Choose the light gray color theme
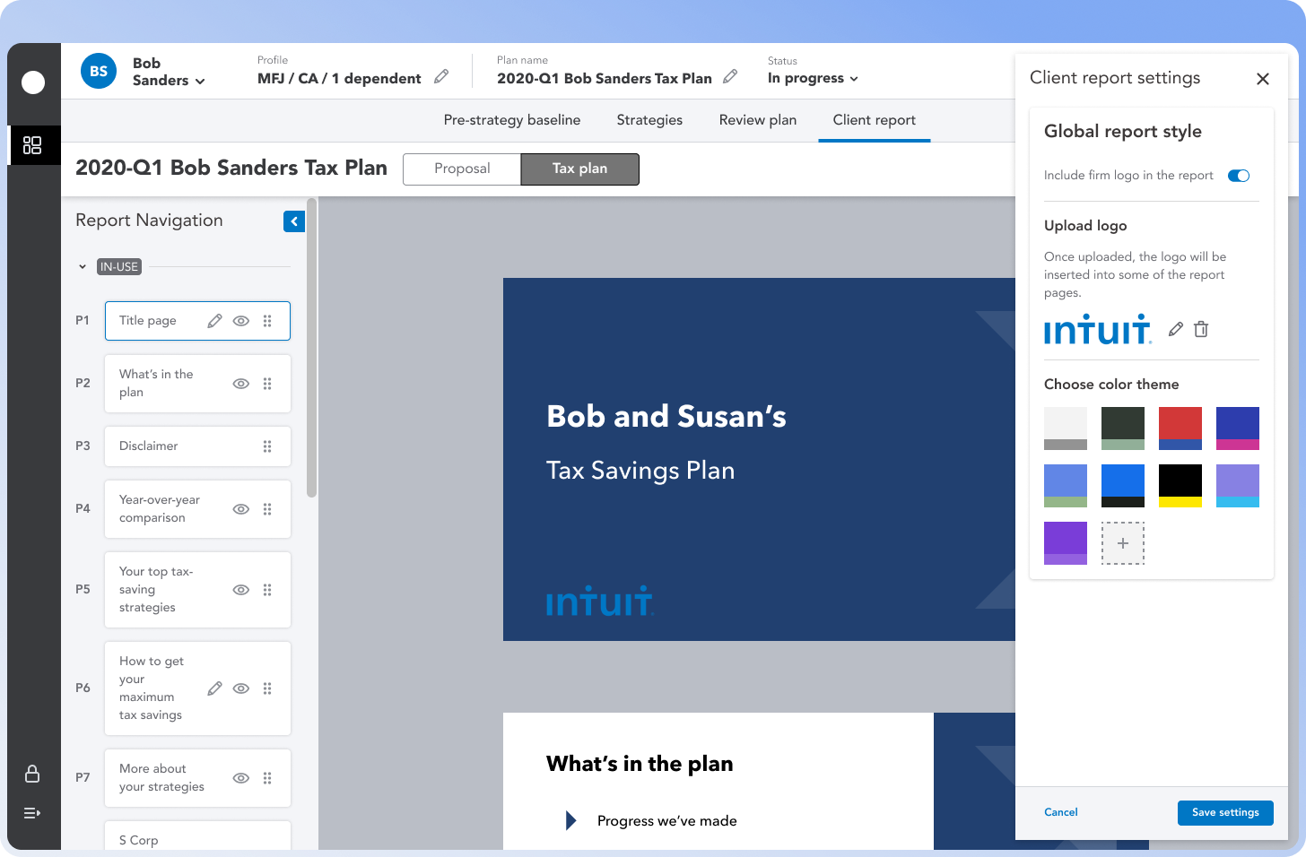The height and width of the screenshot is (857, 1306). 1066,428
